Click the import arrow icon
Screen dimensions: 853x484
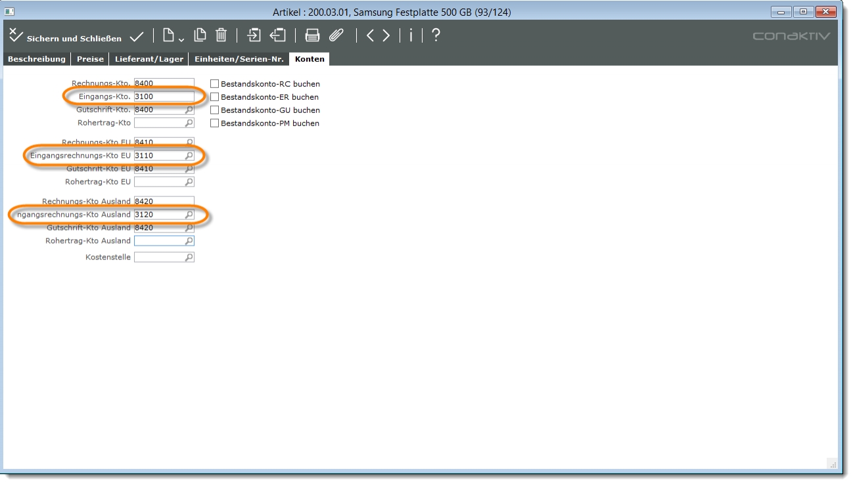pyautogui.click(x=254, y=36)
